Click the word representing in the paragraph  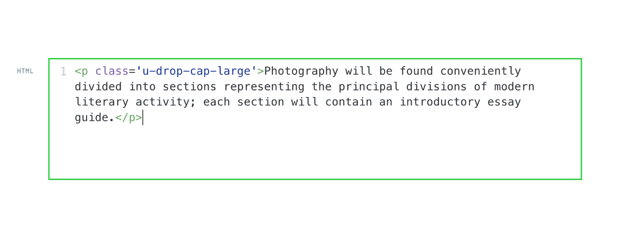coord(264,87)
